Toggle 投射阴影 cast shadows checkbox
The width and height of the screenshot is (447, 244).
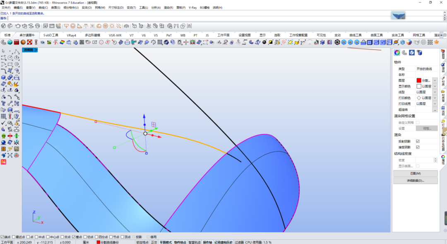418,141
